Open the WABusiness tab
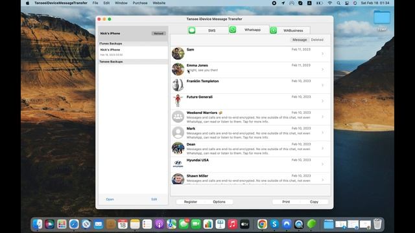Viewport: 415px width, 233px height. (290, 30)
